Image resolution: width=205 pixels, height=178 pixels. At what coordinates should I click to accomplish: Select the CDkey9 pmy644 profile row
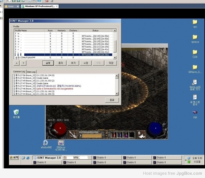pos(63,58)
